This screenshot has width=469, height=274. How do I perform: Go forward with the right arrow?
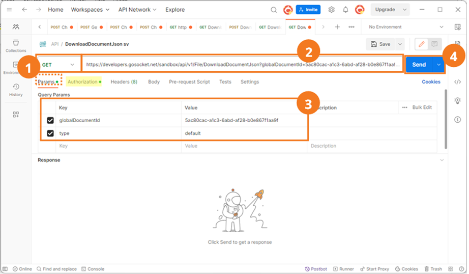(39, 10)
